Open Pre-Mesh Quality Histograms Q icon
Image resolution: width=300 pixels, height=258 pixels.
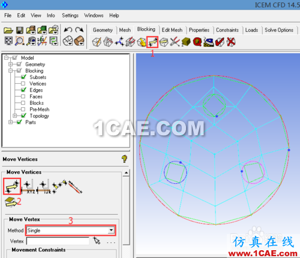tap(197, 42)
